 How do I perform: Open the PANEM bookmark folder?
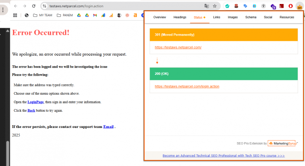pyautogui.click(x=65, y=15)
